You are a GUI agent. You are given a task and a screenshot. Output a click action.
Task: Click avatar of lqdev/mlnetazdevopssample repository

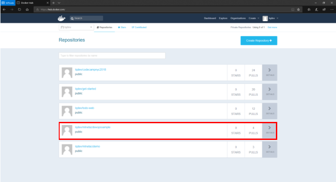67,130
